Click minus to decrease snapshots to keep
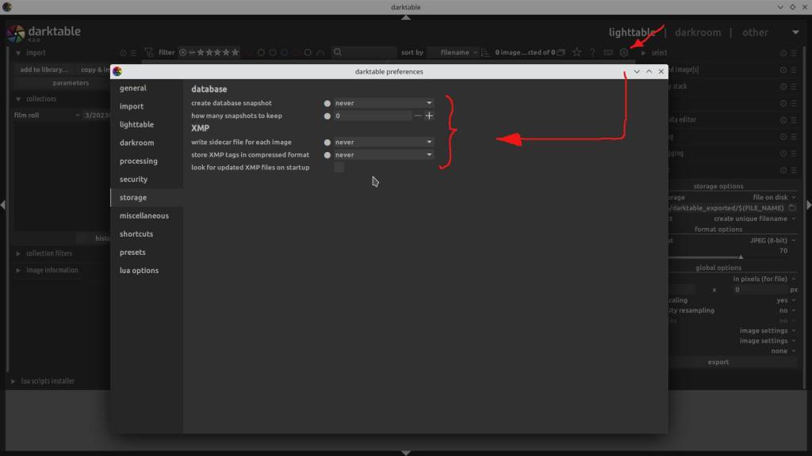The image size is (812, 456). pos(417,116)
